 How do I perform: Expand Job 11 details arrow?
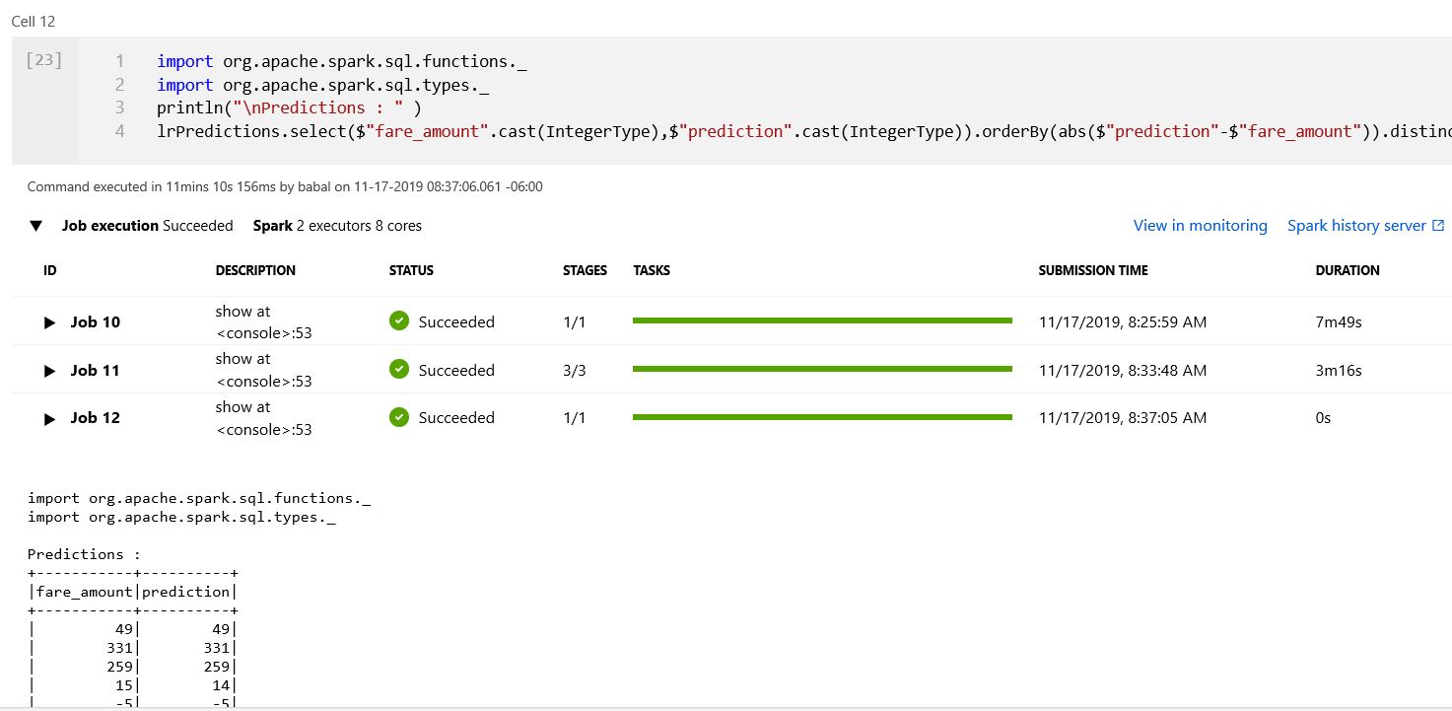coord(50,371)
